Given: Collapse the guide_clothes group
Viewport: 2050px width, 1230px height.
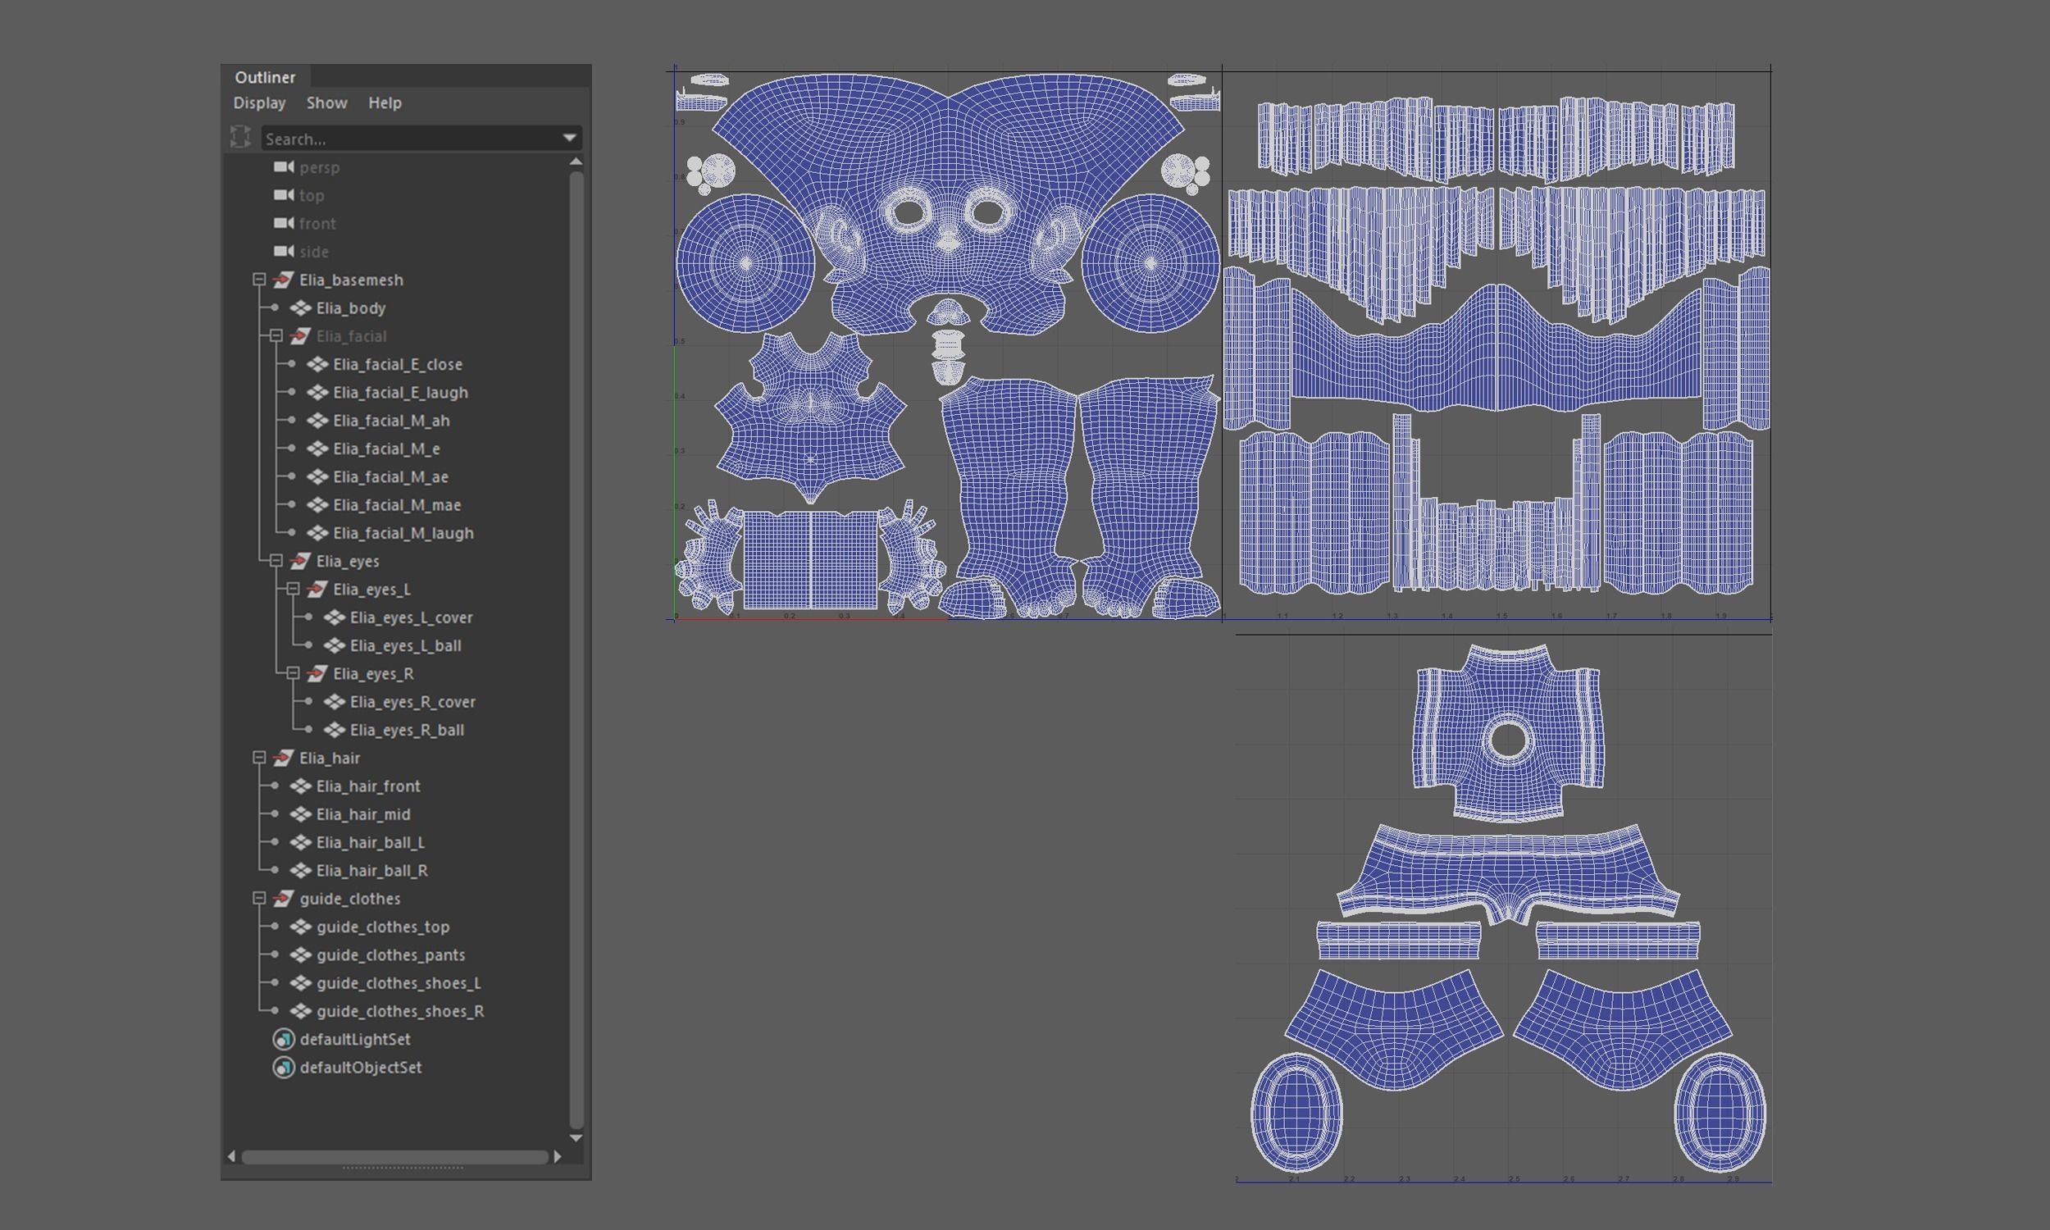Looking at the screenshot, I should pos(259,899).
